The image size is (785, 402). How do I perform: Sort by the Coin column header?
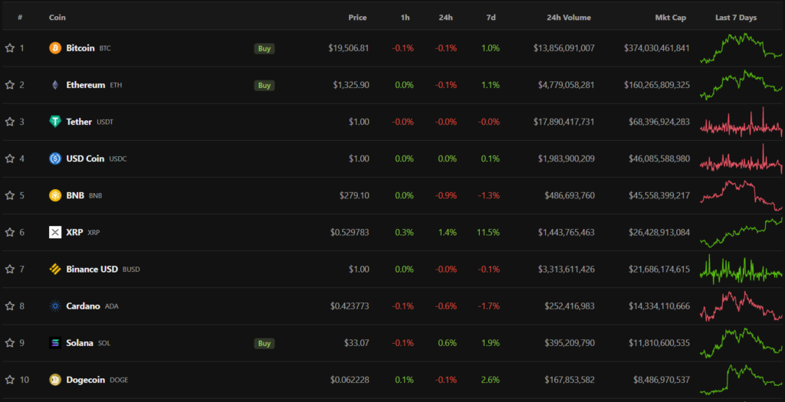click(57, 18)
